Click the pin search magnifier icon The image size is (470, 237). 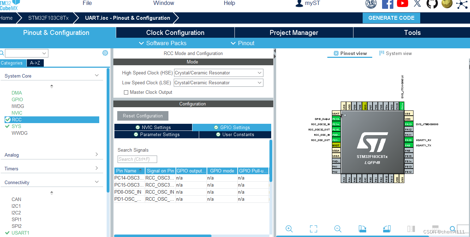pos(452,229)
